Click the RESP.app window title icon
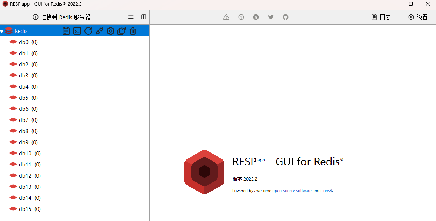The width and height of the screenshot is (436, 221). point(5,4)
